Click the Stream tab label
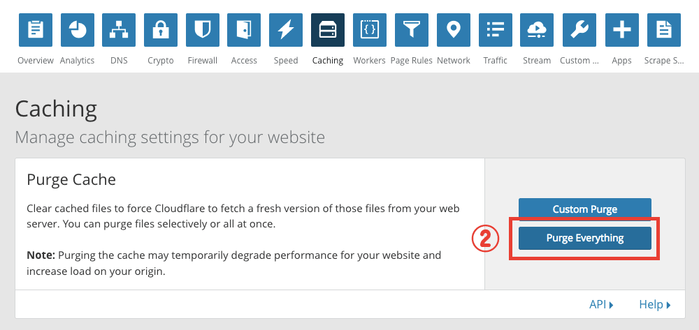This screenshot has height=330, width=699. (x=537, y=61)
